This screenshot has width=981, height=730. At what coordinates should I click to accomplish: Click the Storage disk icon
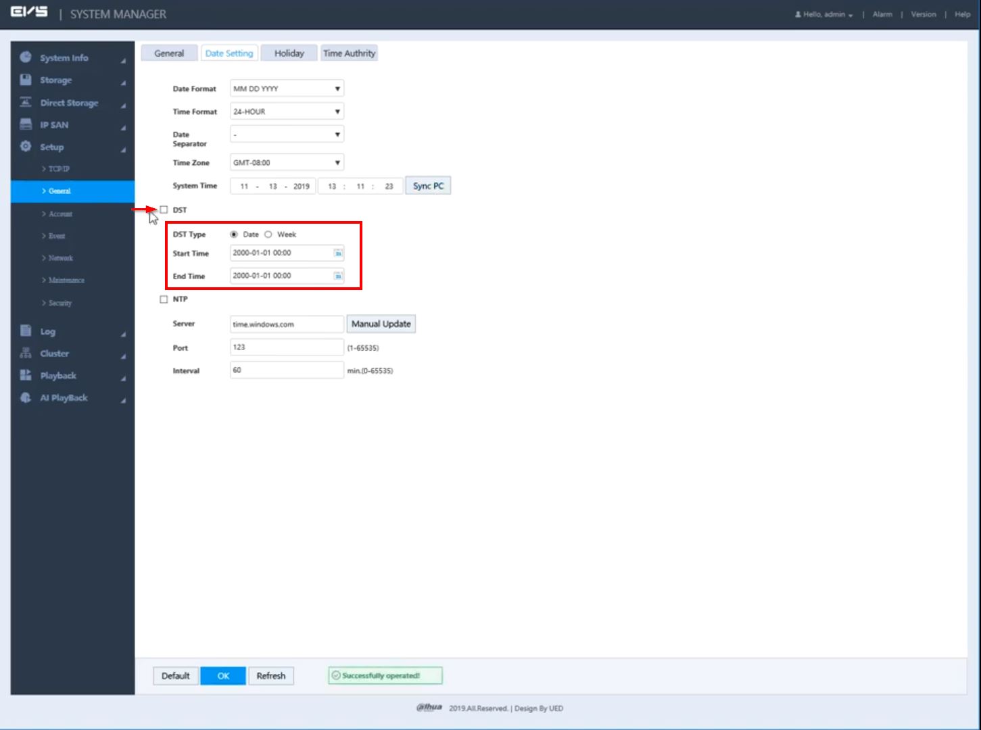click(x=26, y=80)
